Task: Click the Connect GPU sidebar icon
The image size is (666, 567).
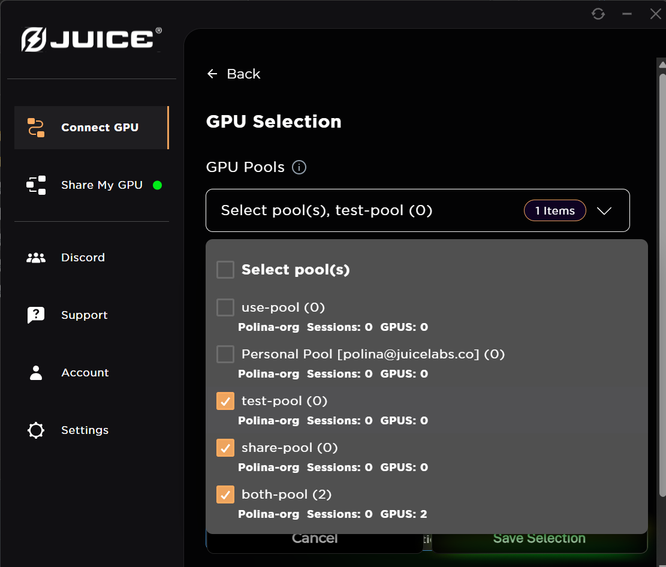Action: point(36,128)
